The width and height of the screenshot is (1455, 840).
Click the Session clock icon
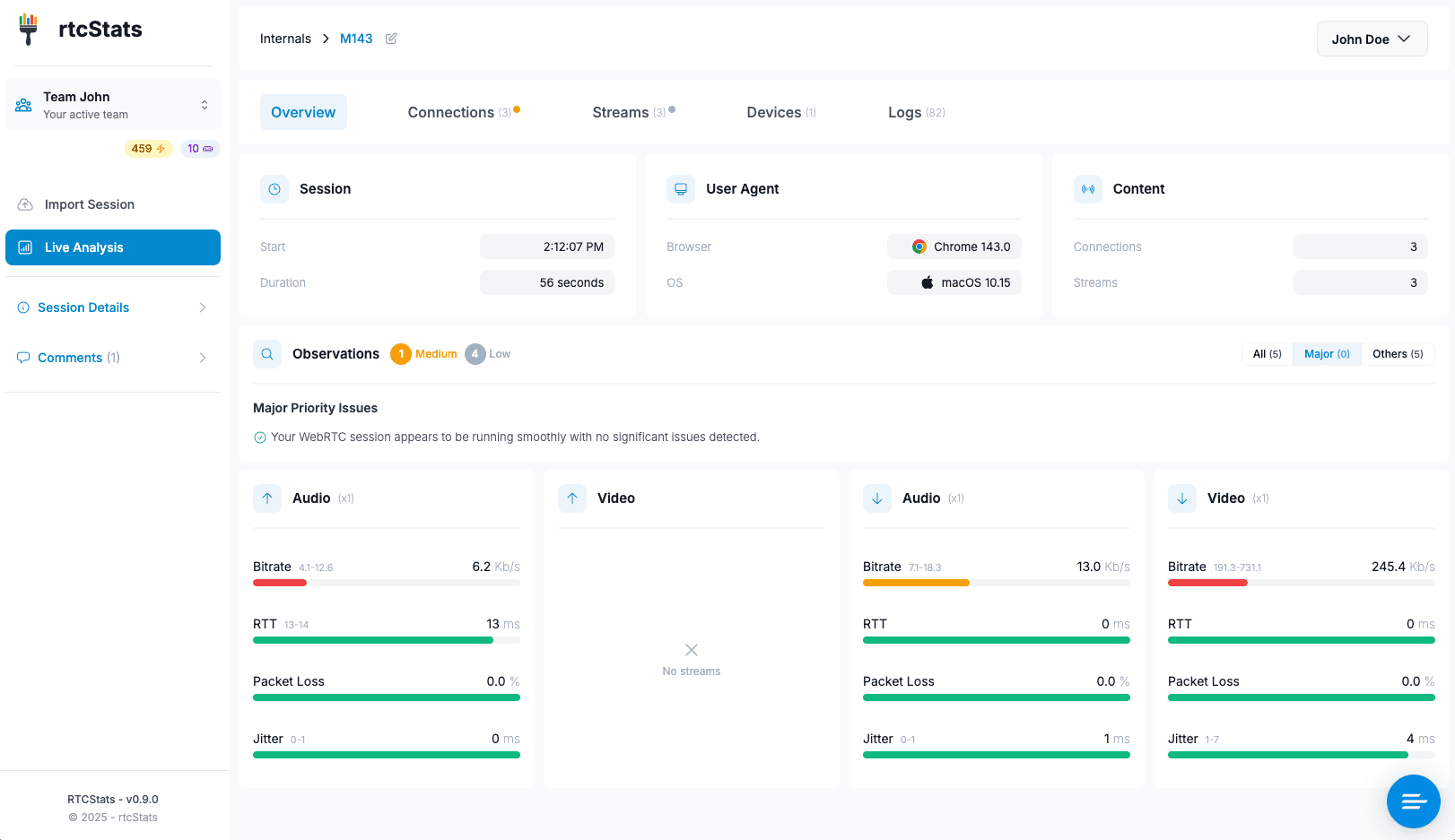274,189
